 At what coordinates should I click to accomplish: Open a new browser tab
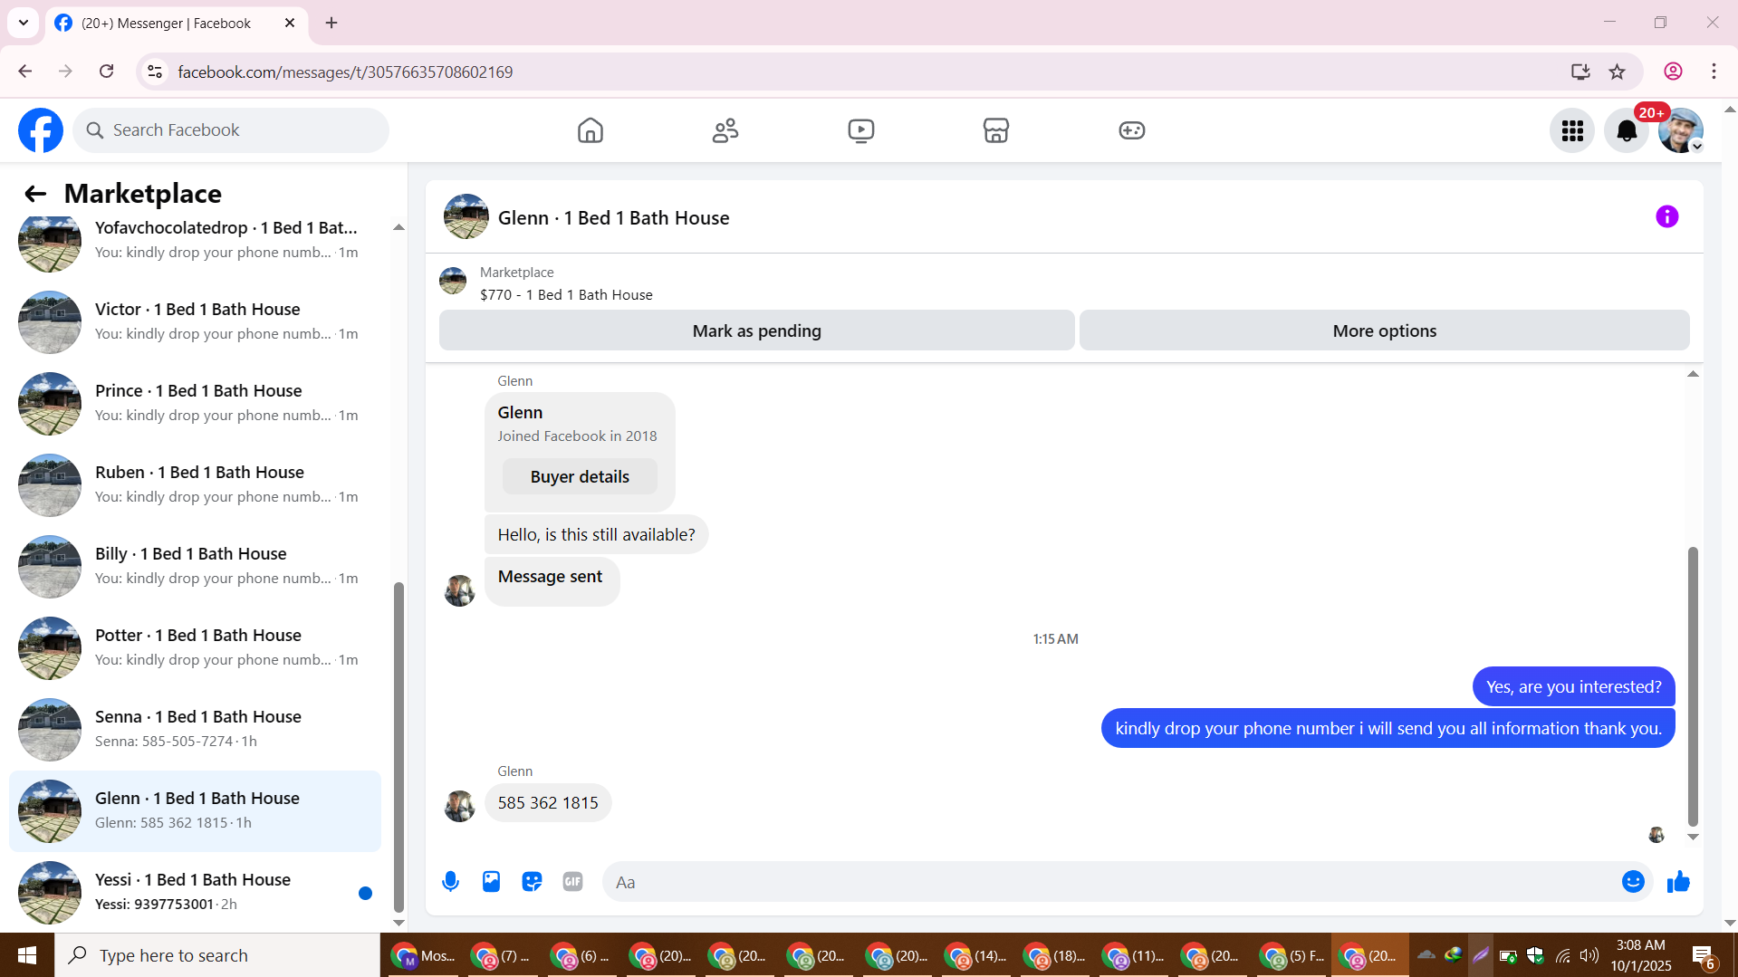click(331, 23)
